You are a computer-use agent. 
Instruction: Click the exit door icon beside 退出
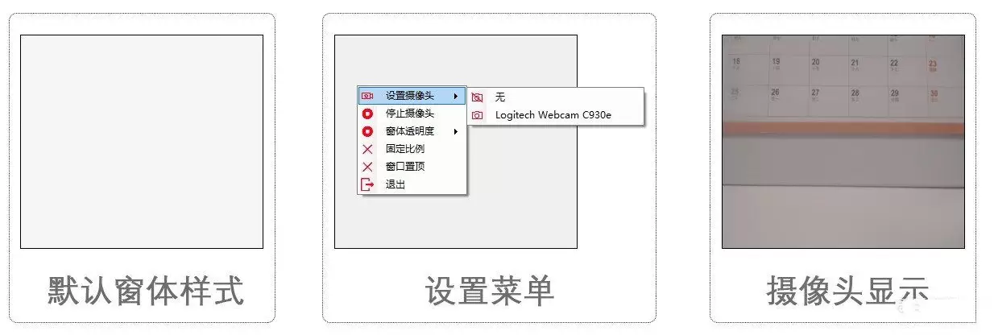[x=367, y=184]
